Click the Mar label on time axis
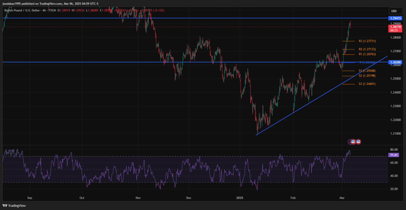406x210 pixels. coord(342,198)
